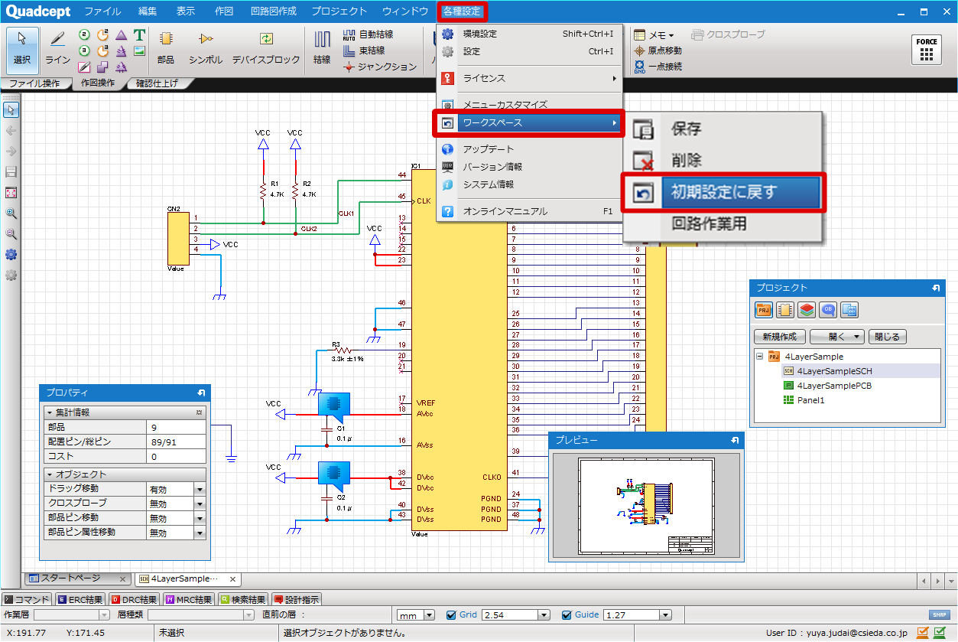This screenshot has width=958, height=642.
Task: Toggle the Guide checkbox
Action: pyautogui.click(x=567, y=614)
